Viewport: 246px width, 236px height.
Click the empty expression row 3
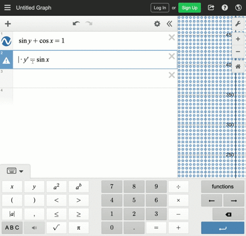coord(95,78)
